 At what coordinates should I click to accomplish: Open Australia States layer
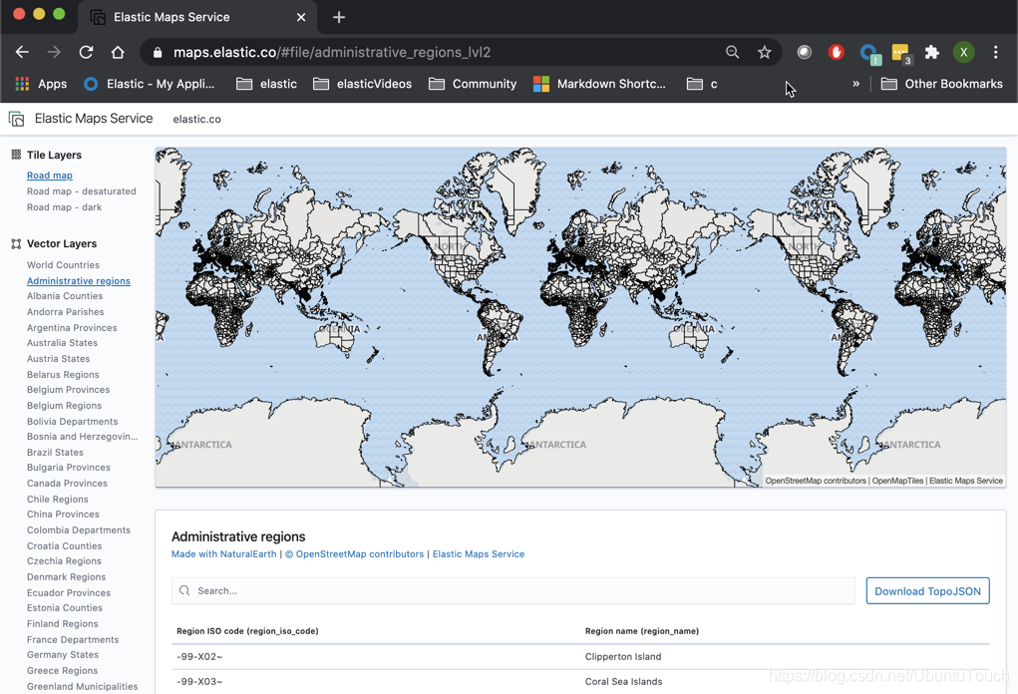63,343
